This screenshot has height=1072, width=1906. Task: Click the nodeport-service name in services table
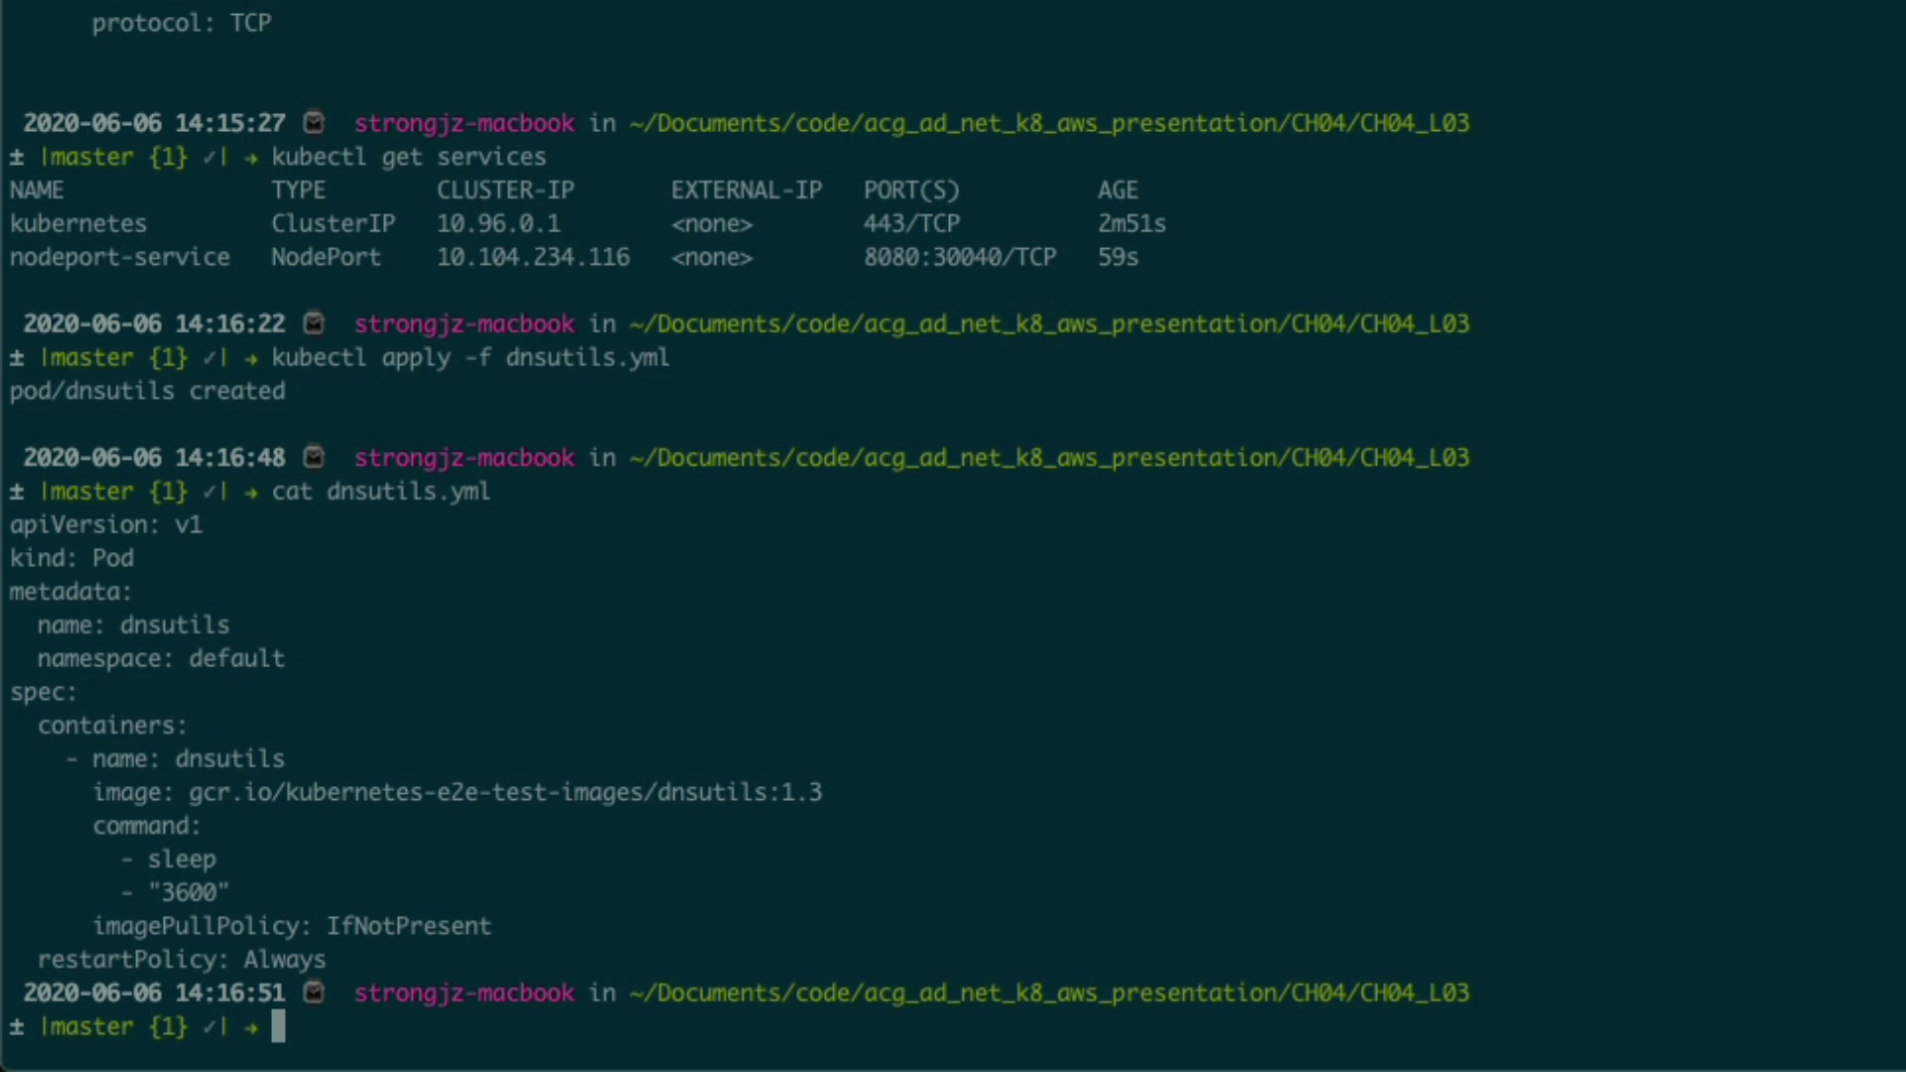(120, 257)
